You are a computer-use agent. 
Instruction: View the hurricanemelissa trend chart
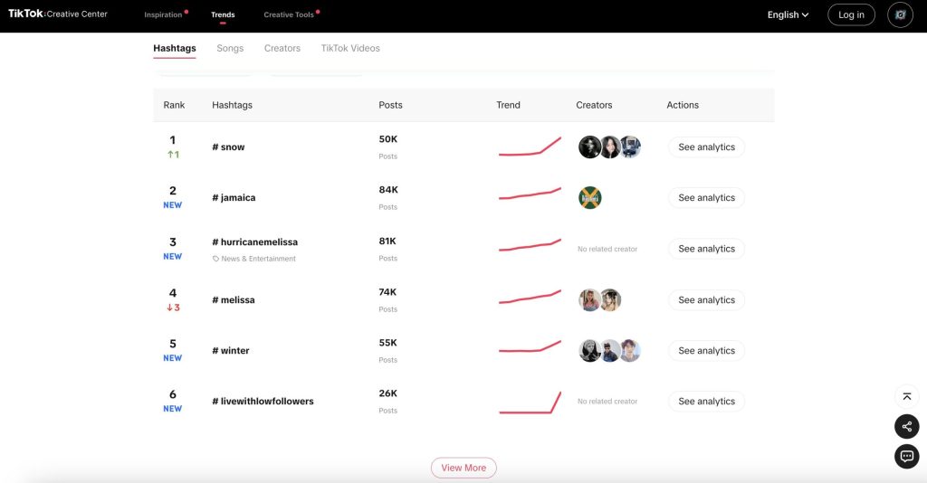530,245
